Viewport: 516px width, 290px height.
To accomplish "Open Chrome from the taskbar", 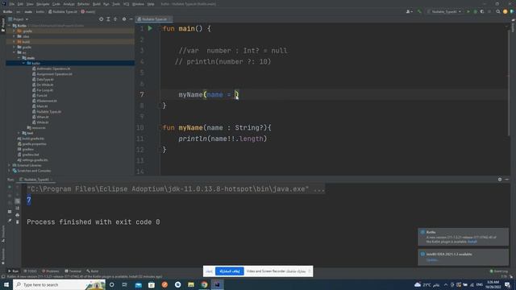I will [x=204, y=284].
